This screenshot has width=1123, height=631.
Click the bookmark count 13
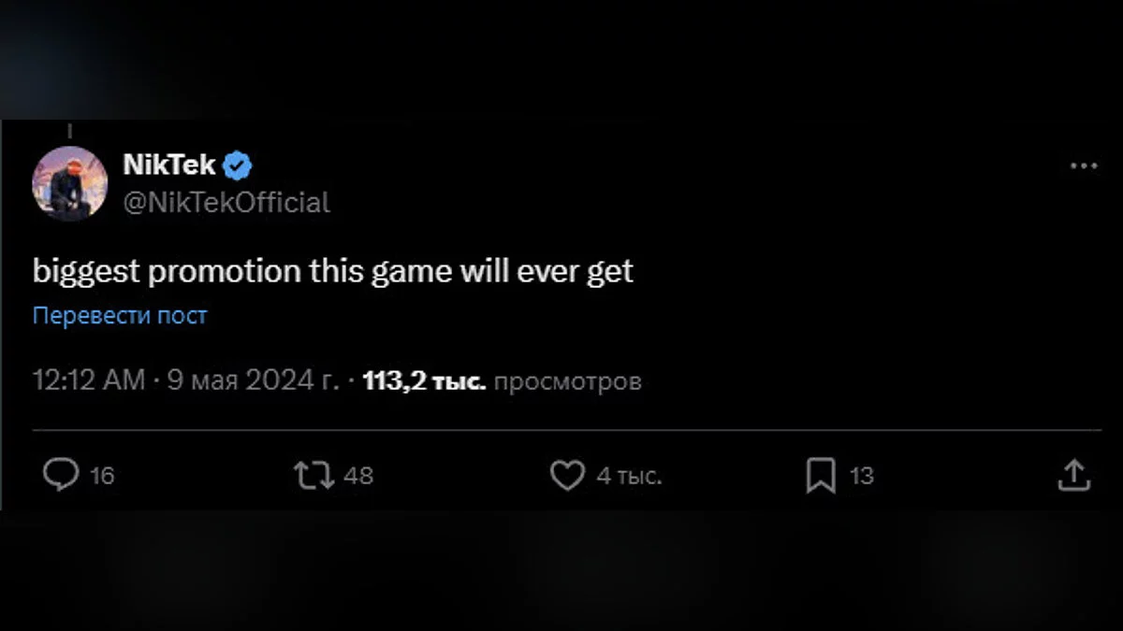(x=861, y=476)
